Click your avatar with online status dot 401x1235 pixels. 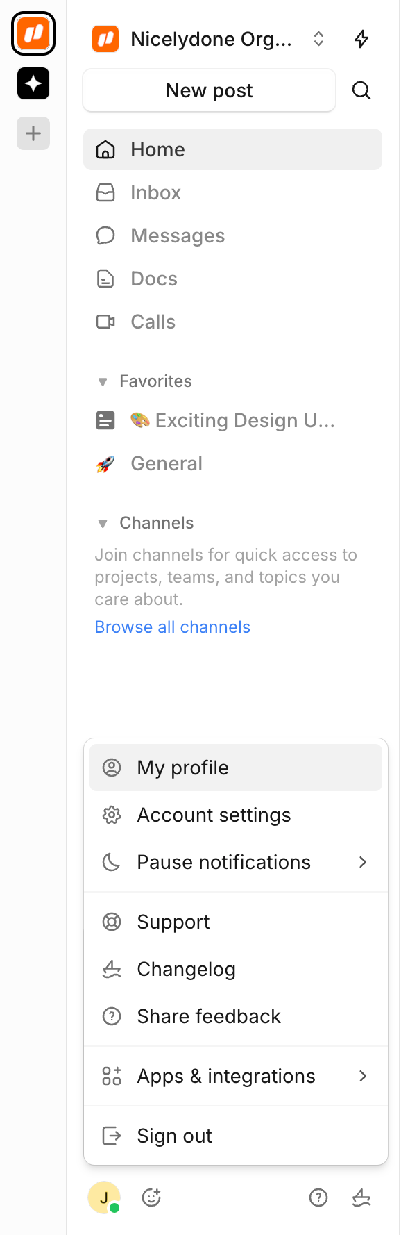click(104, 1197)
